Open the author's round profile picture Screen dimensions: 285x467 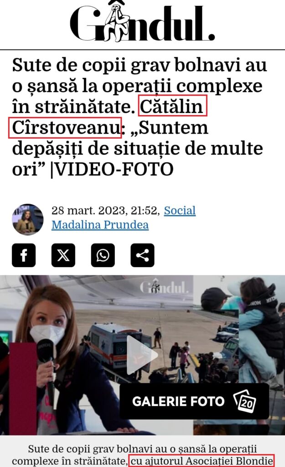coord(27,219)
